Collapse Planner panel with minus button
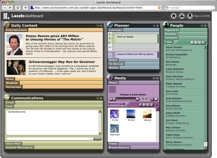Image resolution: width=217 pixels, height=158 pixels. tap(154, 26)
